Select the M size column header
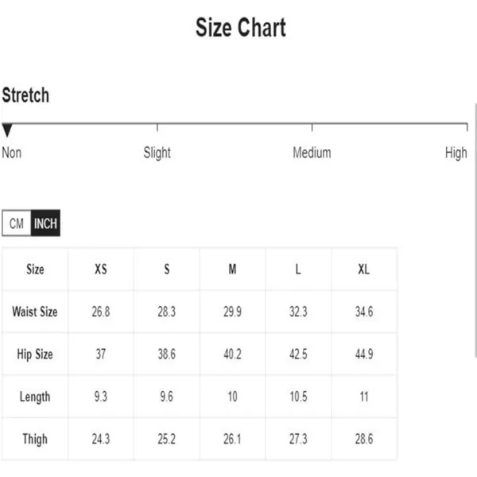This screenshot has height=477, width=477. 232,269
